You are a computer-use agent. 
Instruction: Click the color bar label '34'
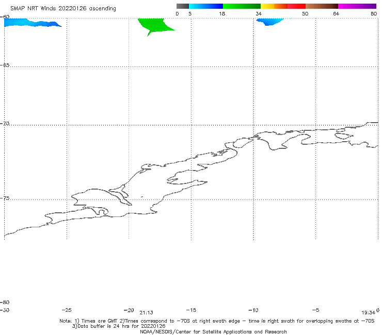tap(259, 13)
